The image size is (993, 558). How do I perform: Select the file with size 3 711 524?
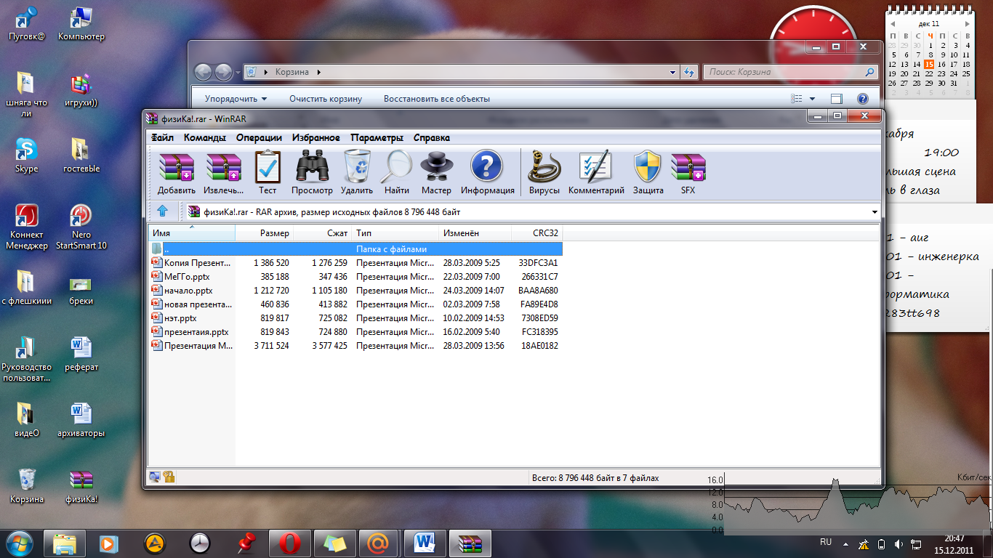click(355, 346)
